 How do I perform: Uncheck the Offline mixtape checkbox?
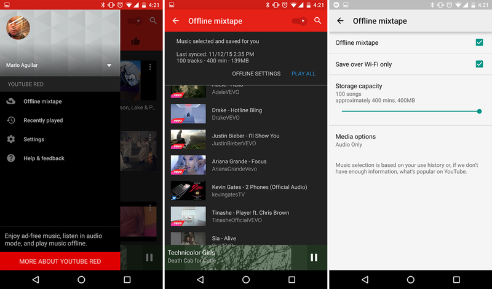(x=479, y=42)
